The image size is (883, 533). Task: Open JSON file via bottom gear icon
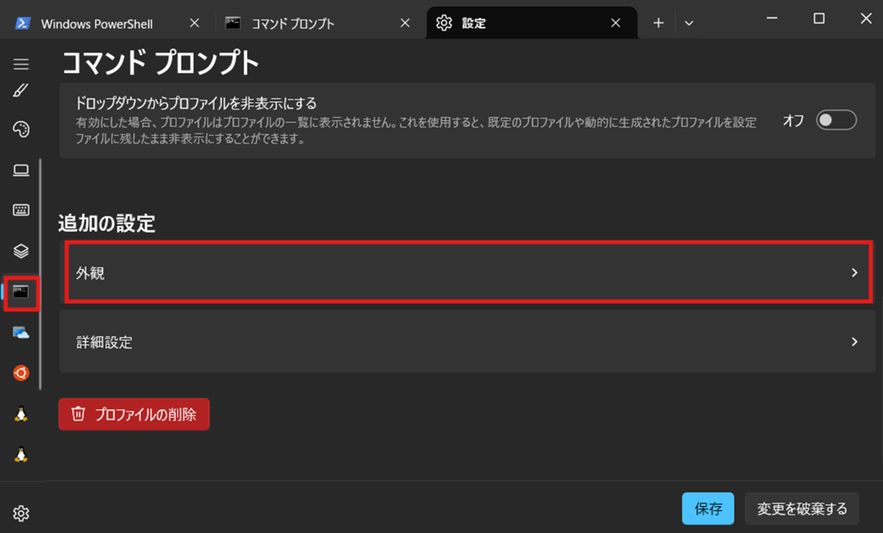(x=21, y=512)
